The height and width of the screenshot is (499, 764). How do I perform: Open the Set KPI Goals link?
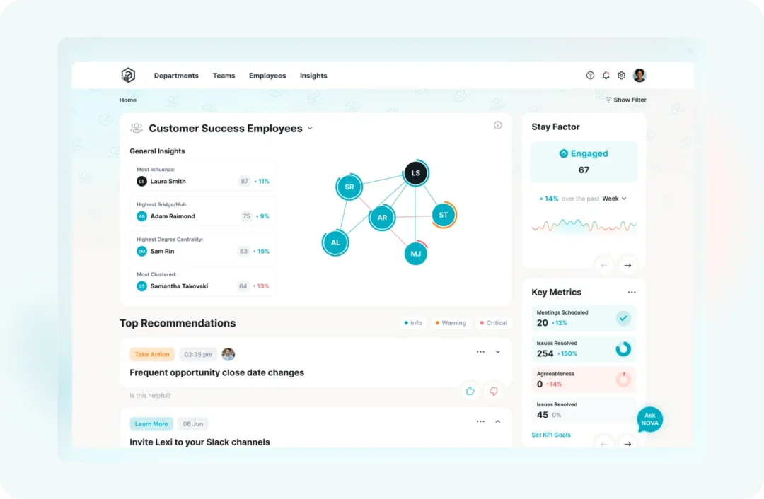pos(551,435)
